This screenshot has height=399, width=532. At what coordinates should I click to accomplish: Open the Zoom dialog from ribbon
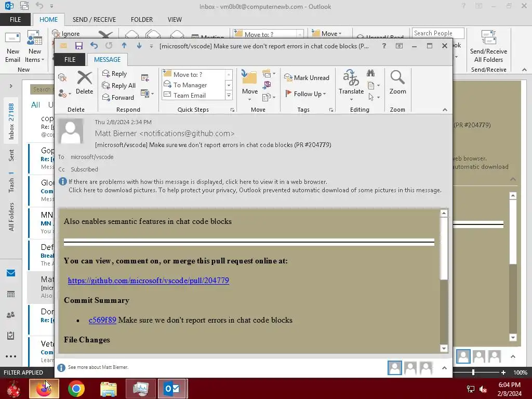[397, 83]
